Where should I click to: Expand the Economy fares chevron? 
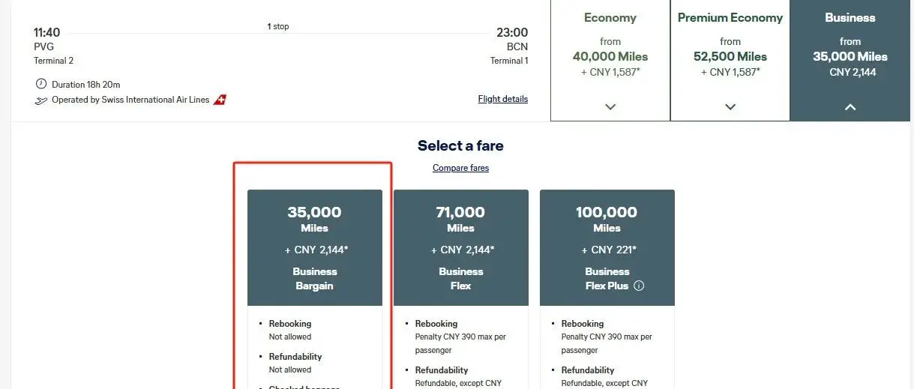click(x=610, y=106)
